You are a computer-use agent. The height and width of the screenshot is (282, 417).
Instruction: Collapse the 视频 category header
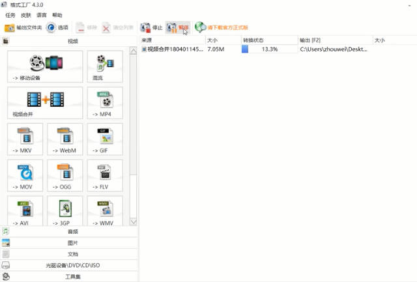coord(69,41)
